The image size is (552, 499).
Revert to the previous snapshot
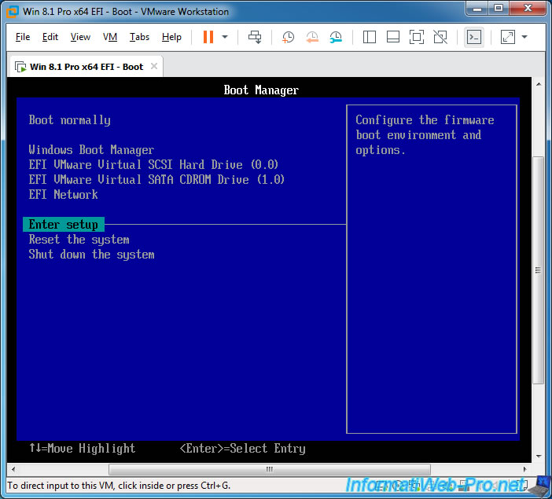tap(312, 37)
